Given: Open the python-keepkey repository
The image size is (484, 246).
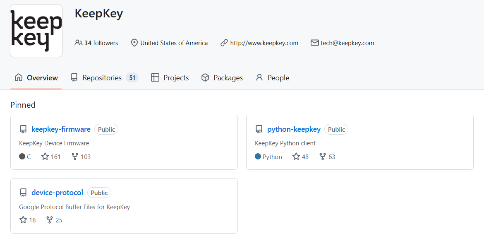Looking at the screenshot, I should [294, 129].
